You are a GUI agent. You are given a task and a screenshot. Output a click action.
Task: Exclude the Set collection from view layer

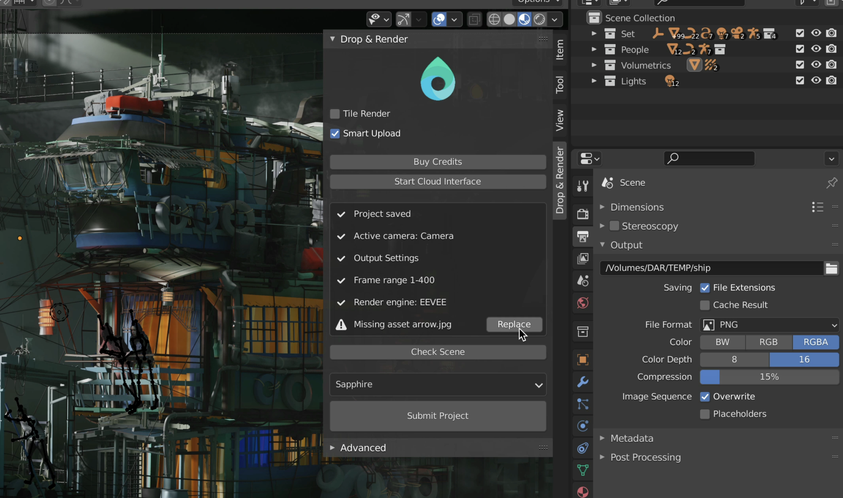[800, 33]
